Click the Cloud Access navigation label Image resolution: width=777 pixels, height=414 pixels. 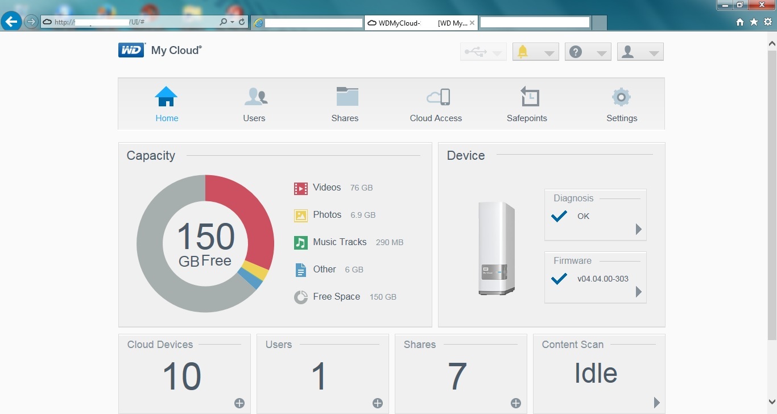point(436,118)
